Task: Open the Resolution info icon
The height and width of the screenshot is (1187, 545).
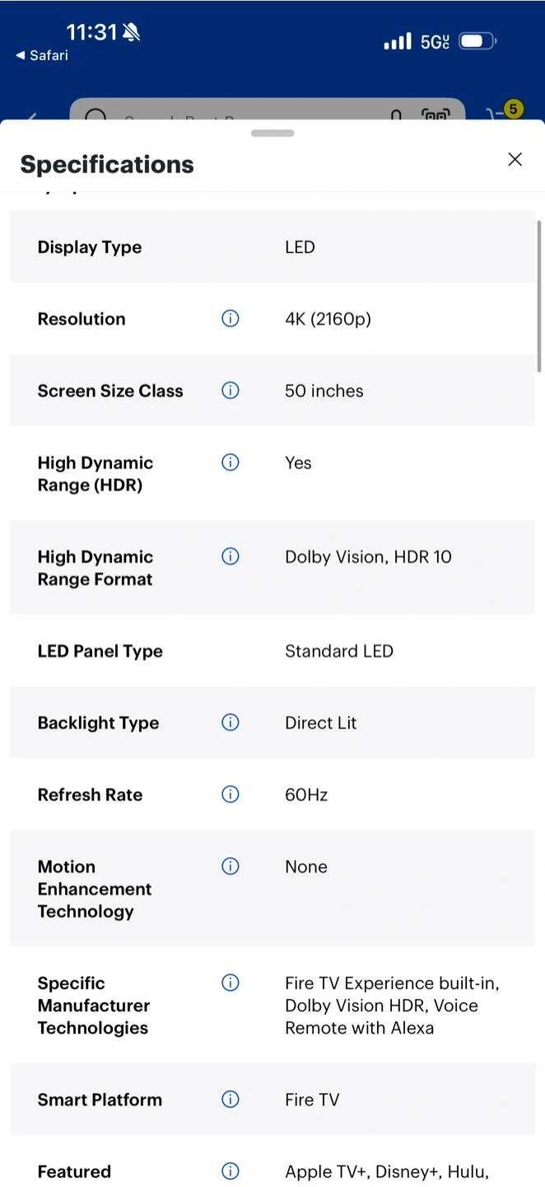Action: click(231, 319)
